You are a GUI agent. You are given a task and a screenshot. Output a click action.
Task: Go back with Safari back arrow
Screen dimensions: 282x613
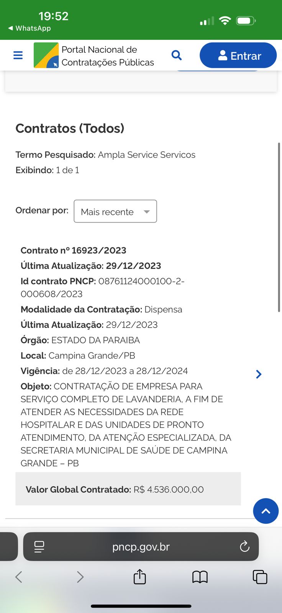tap(18, 577)
